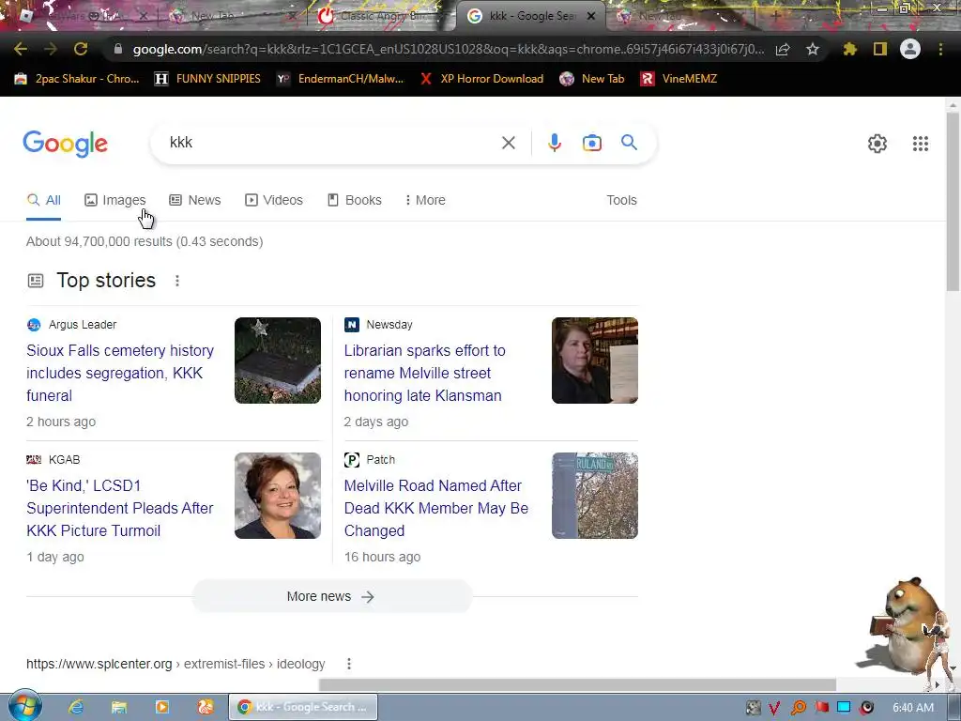961x721 pixels.
Task: Open the EndermanCH/Malw... bookmark
Action: pyautogui.click(x=340, y=79)
